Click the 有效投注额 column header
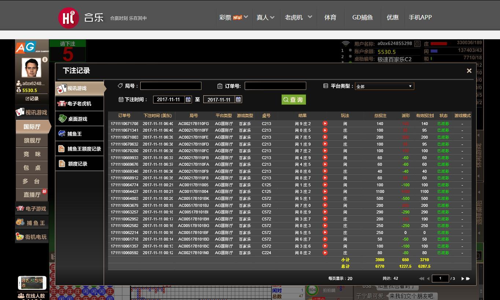Viewport: 500px width, 300px height. click(x=425, y=116)
